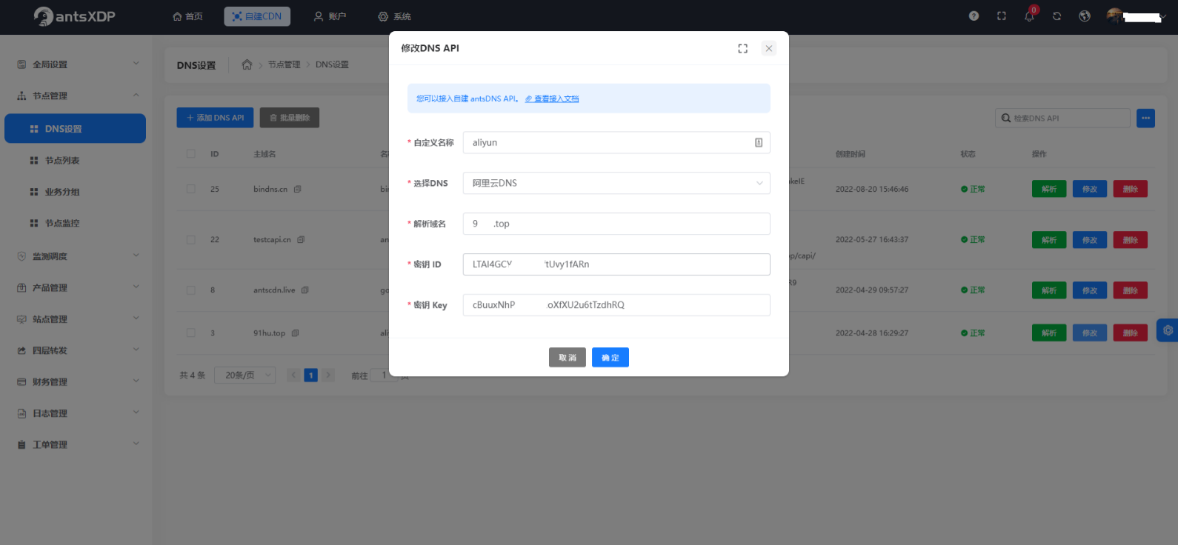Open the 账户 top navigation item
This screenshot has width=1178, height=545.
[x=330, y=16]
